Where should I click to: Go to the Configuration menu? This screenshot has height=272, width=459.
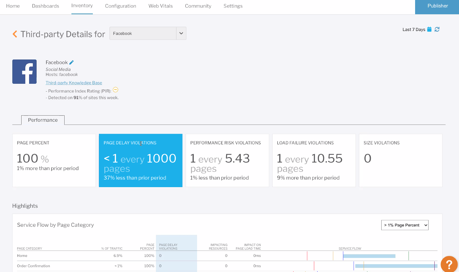[x=120, y=6]
